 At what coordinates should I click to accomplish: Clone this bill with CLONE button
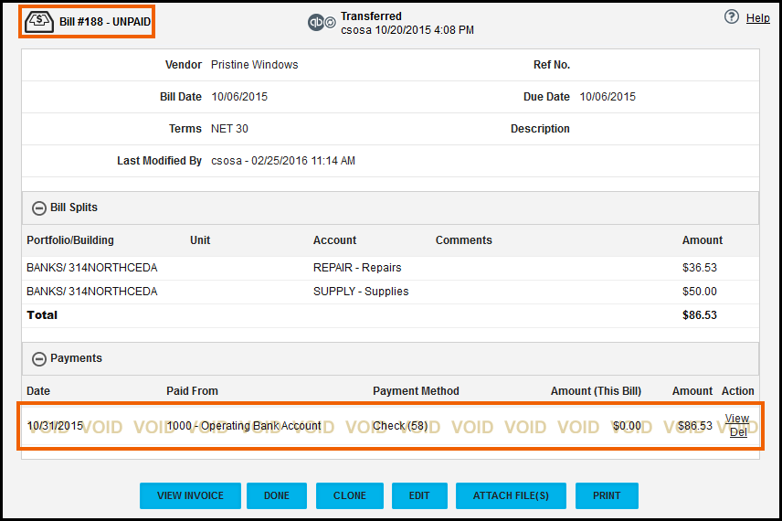(x=350, y=495)
